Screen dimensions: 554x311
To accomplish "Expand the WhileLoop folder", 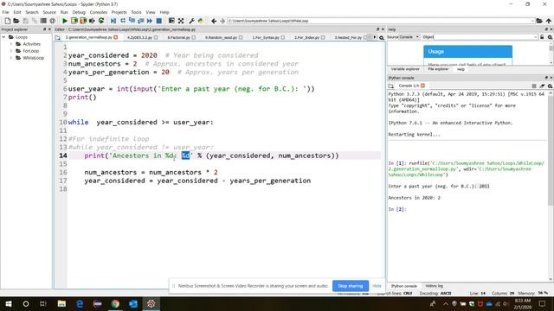I will click(x=11, y=58).
